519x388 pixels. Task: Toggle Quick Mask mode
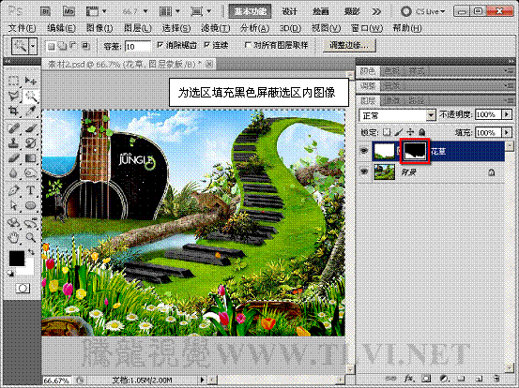pyautogui.click(x=23, y=289)
